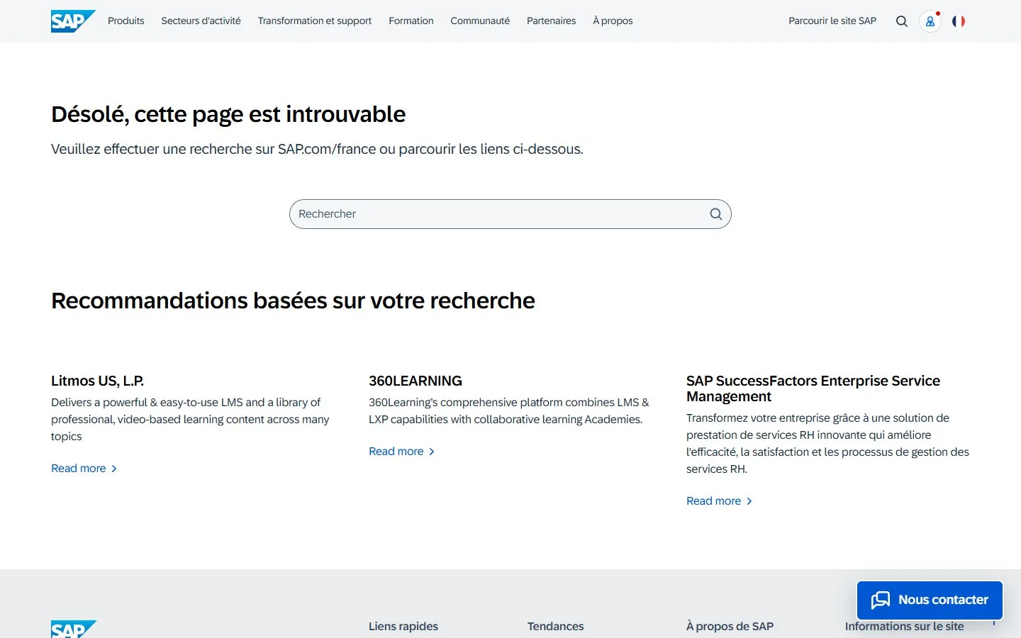The image size is (1021, 638).
Task: Click the chevron beside SuccessFactors Read more
Action: [749, 501]
